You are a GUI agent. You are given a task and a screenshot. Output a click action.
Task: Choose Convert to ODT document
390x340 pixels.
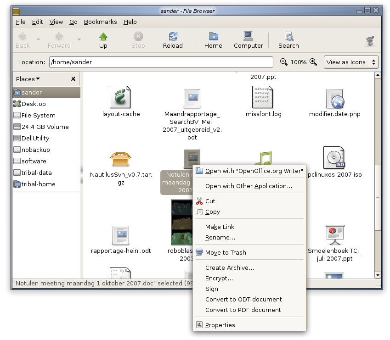point(249,299)
